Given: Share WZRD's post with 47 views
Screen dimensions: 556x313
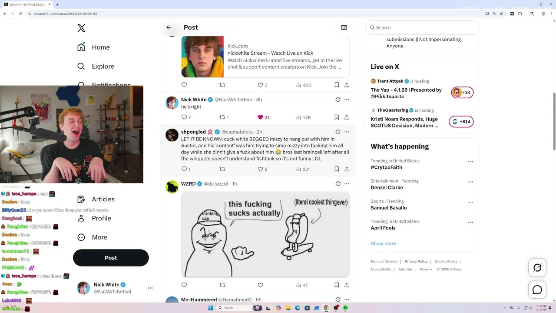Looking at the screenshot, I should 347,285.
